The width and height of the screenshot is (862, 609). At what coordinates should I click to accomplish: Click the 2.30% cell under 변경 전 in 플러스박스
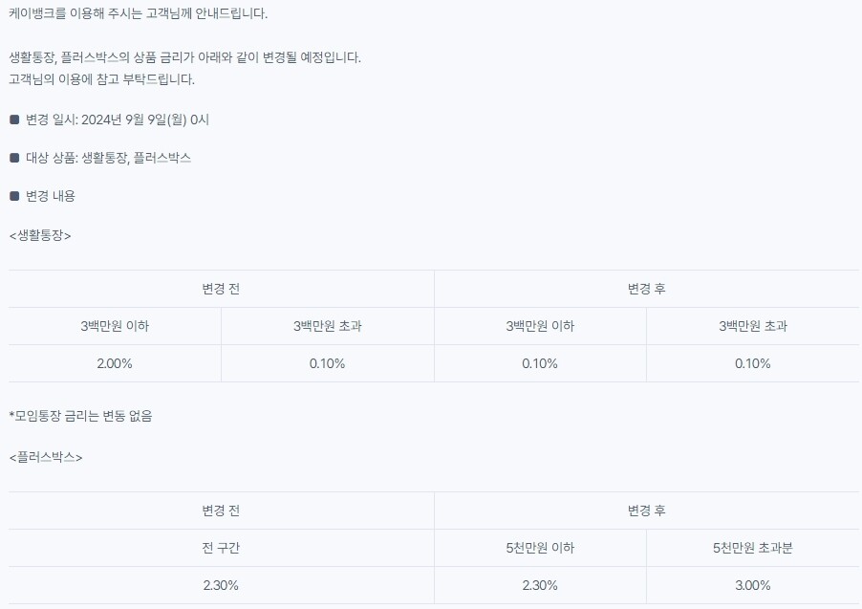click(x=221, y=585)
